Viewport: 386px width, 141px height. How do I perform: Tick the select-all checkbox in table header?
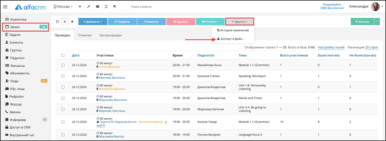[x=63, y=55]
